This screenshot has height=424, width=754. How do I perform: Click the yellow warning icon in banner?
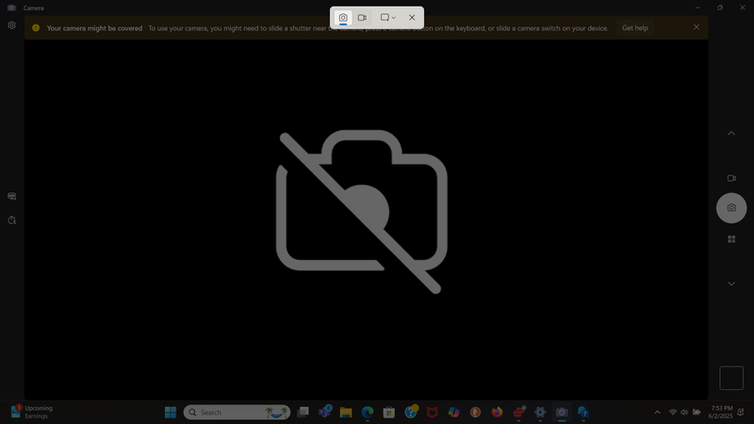pos(36,28)
